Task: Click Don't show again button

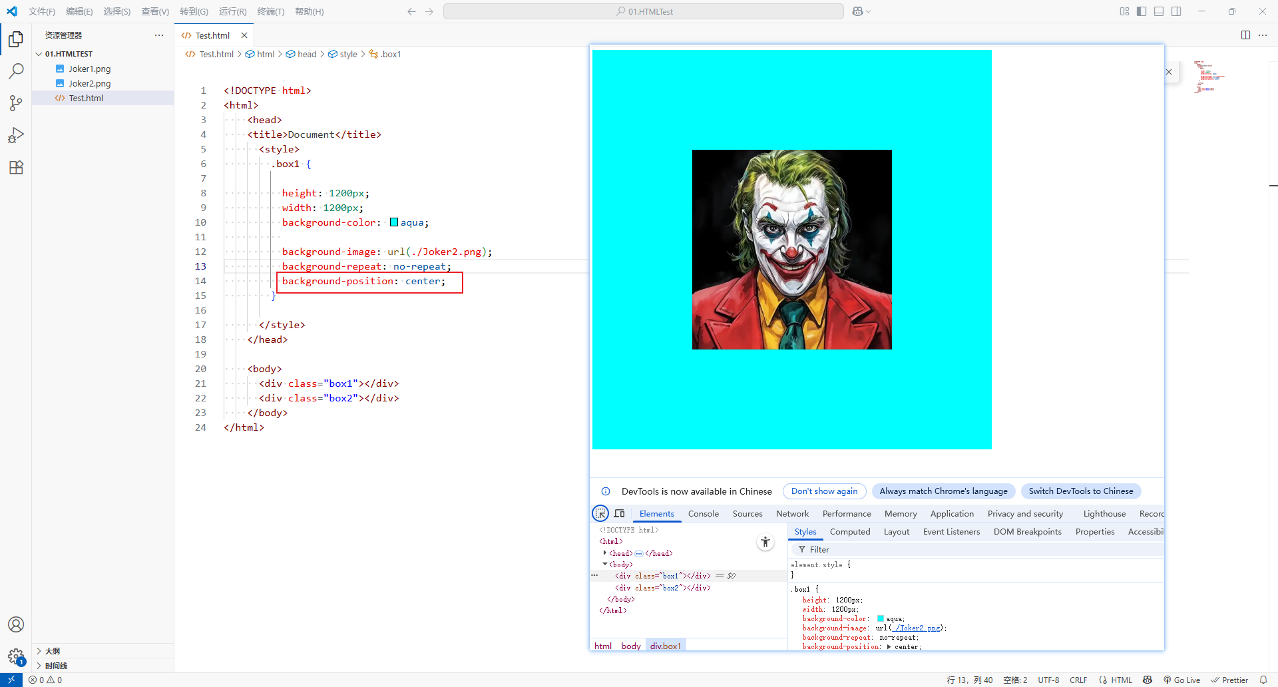Action: click(x=824, y=491)
